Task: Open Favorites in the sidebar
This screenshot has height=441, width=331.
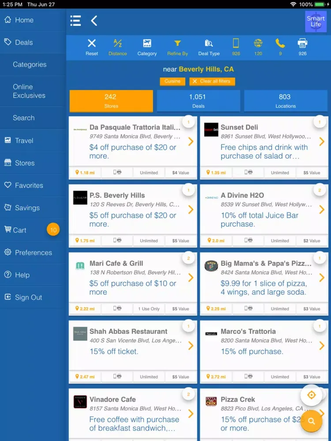Action: [33, 185]
